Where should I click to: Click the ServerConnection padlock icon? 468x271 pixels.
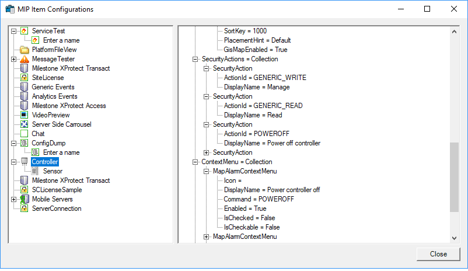click(24, 209)
